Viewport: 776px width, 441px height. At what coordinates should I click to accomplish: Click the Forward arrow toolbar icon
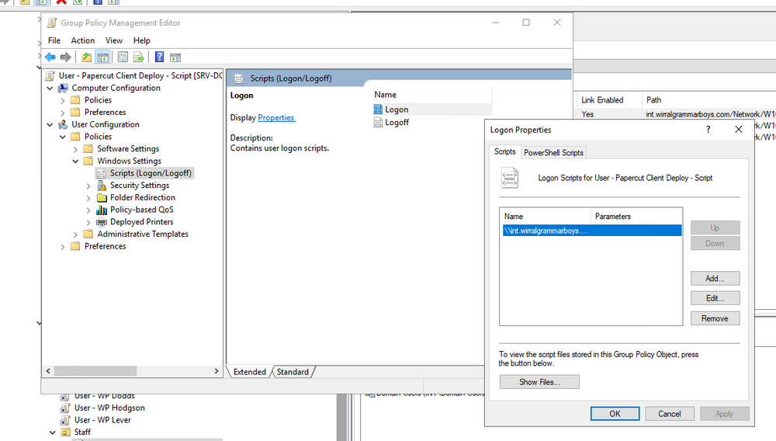[65, 57]
